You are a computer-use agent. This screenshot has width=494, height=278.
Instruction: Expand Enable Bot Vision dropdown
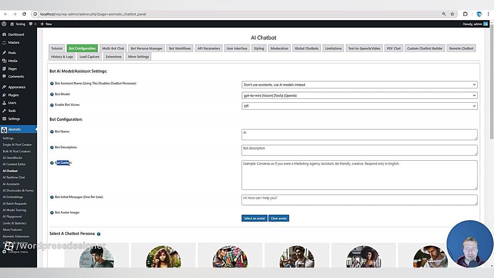coord(360,106)
